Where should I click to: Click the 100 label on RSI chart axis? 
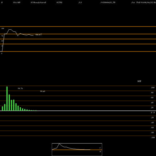point(2,28)
